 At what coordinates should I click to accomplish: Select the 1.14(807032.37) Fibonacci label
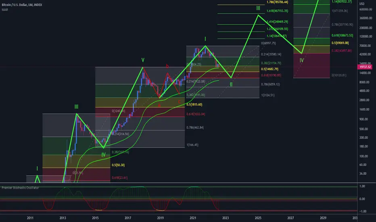click(342, 2)
